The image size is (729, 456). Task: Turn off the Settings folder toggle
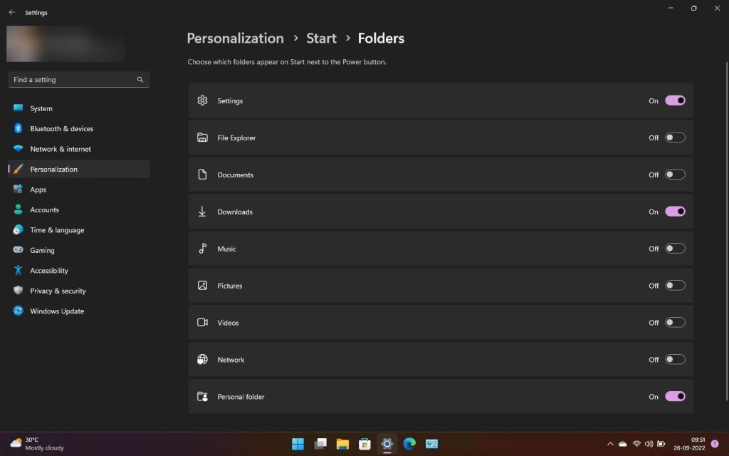coord(675,100)
